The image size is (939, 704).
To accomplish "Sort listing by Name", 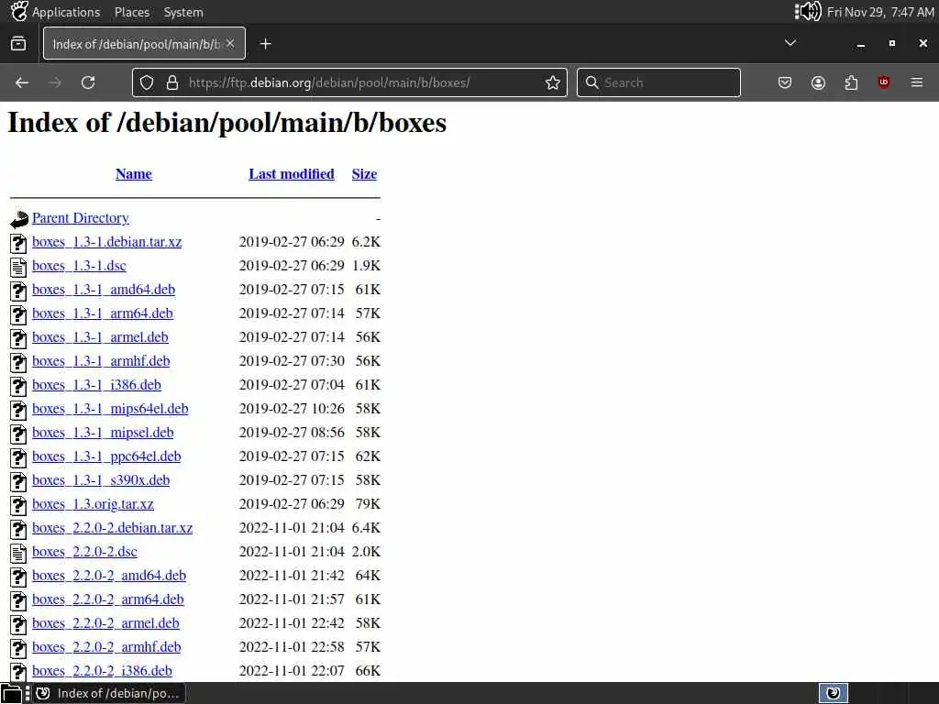I will click(x=134, y=173).
